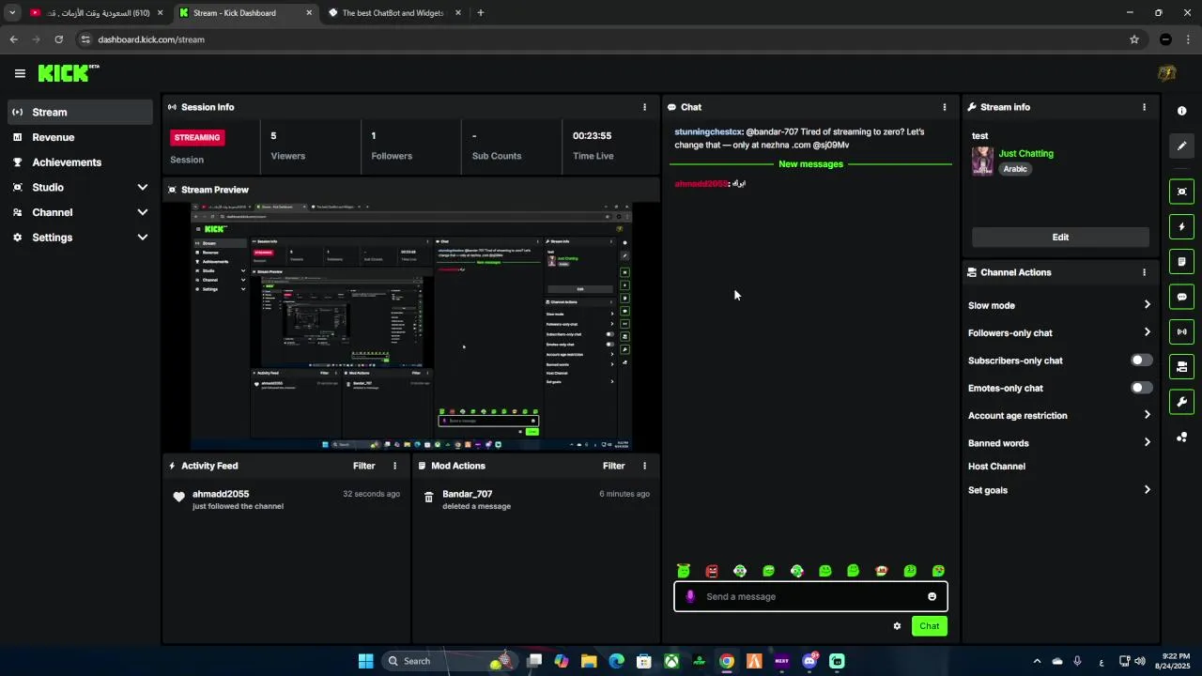
Task: Click the lightning bolt icon in right toolbar
Action: click(1181, 226)
